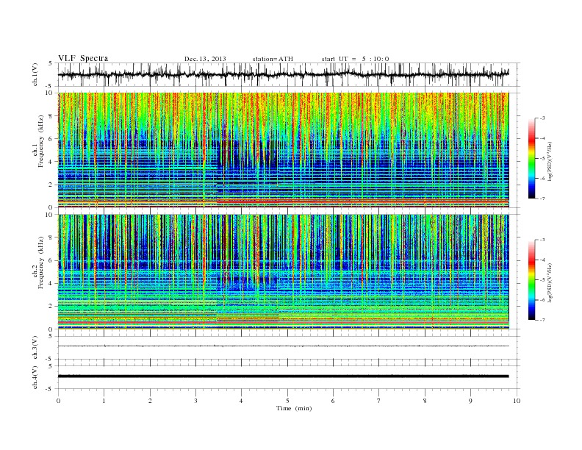This screenshot has height=450, width=582.
Task: Click the "ch.3(V)" axis label
Action: click(35, 348)
